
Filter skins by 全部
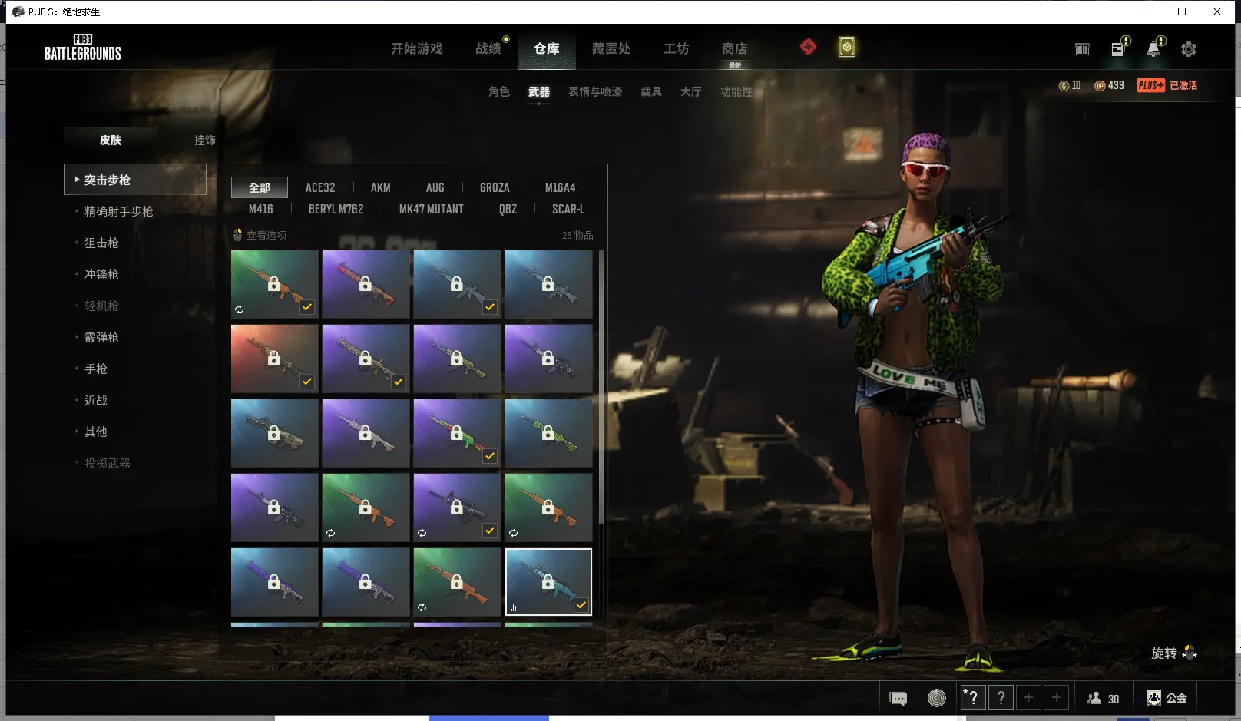[260, 187]
